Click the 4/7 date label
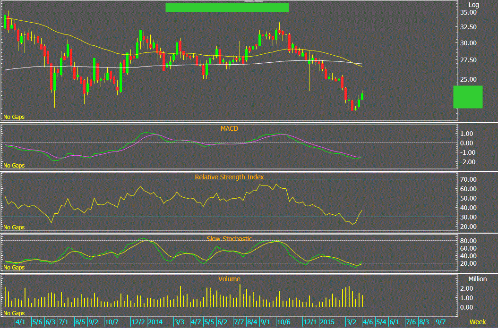Viewport: 498px width, 328px height. click(196, 322)
